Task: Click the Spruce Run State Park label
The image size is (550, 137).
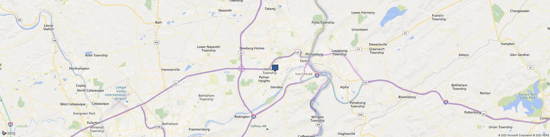Action: [x=520, y=96]
